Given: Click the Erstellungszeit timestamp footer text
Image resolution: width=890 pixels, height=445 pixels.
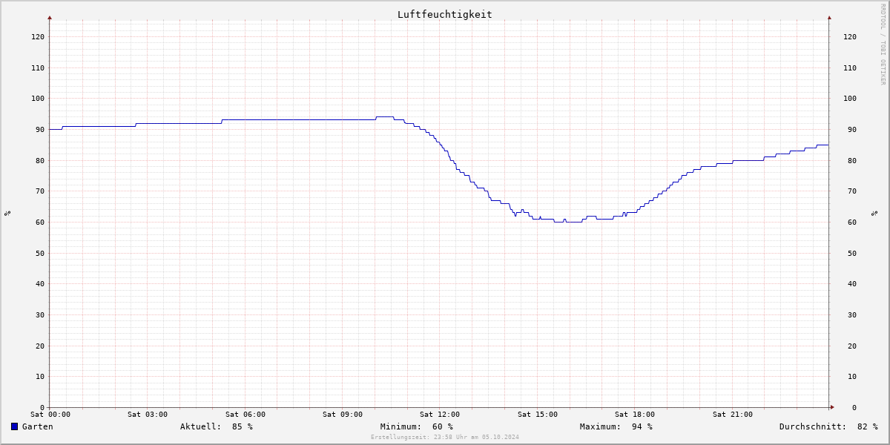Looking at the screenshot, I should (445, 437).
